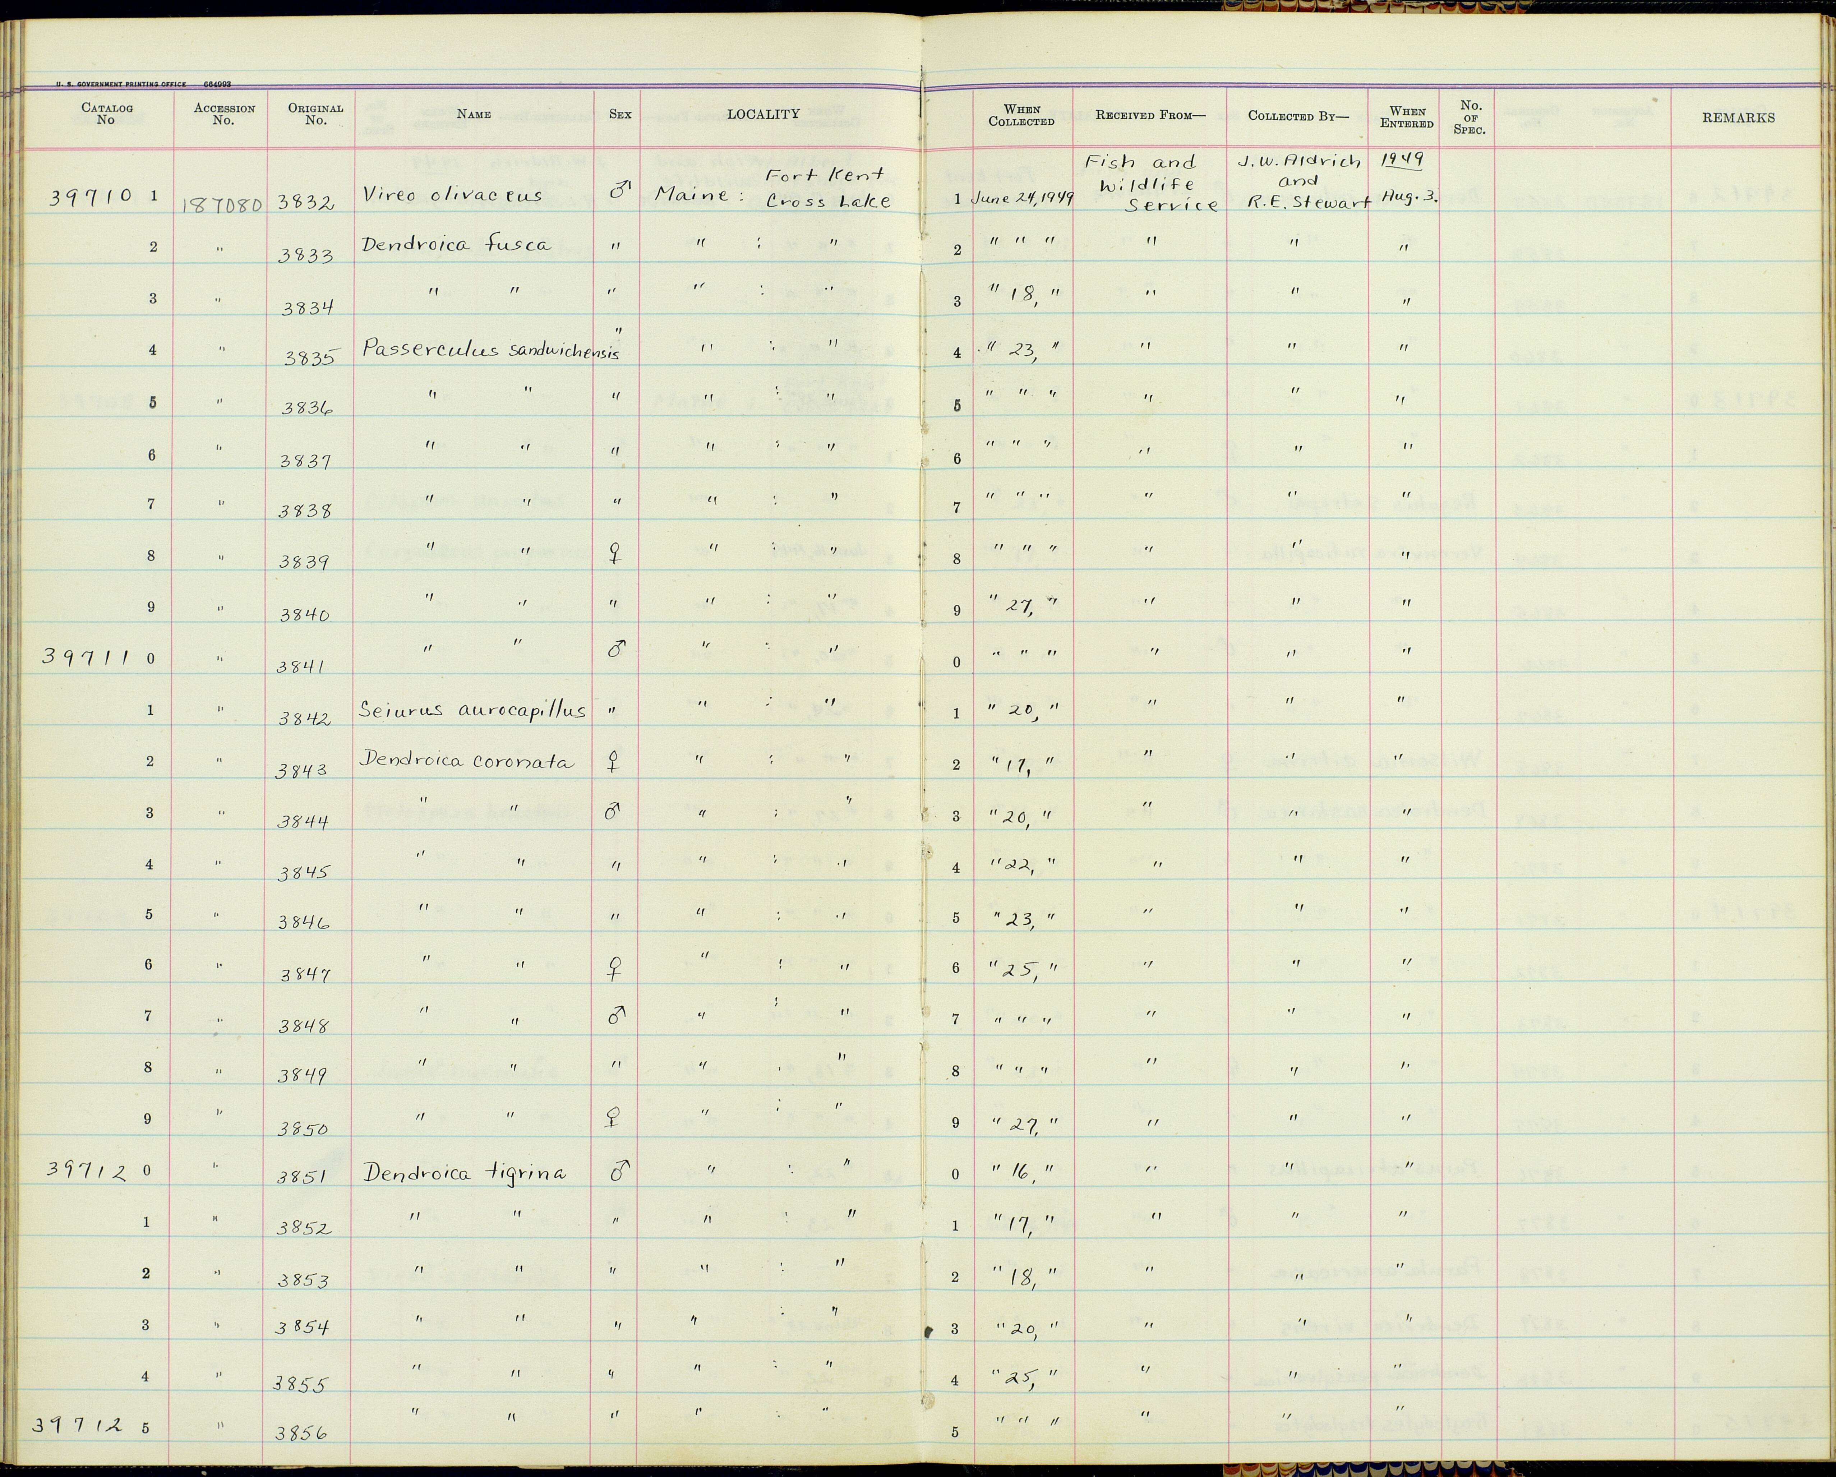Click the 'Name' column header
Screen dimensions: 1836x1477
474,114
